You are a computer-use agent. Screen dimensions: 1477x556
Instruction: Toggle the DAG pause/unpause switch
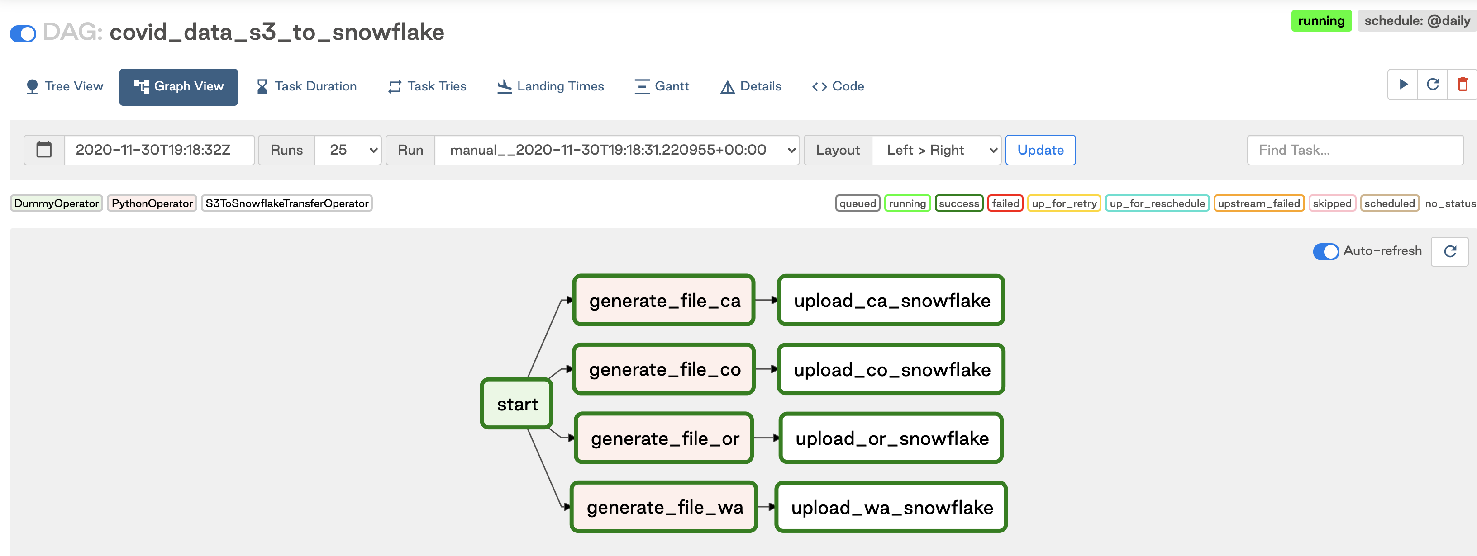click(23, 34)
